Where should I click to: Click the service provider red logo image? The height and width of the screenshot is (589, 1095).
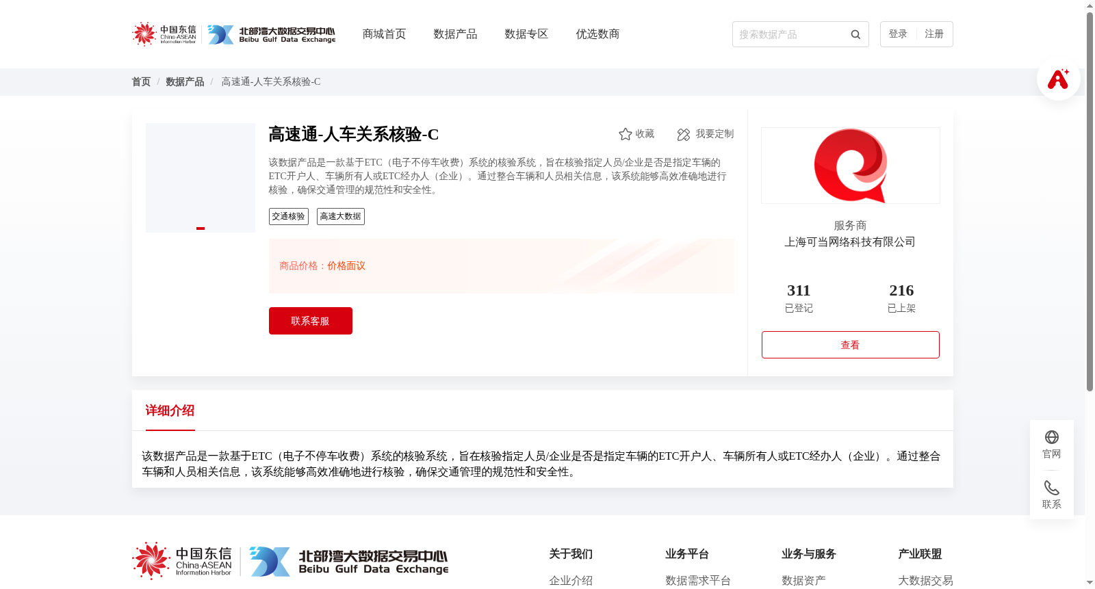coord(851,166)
